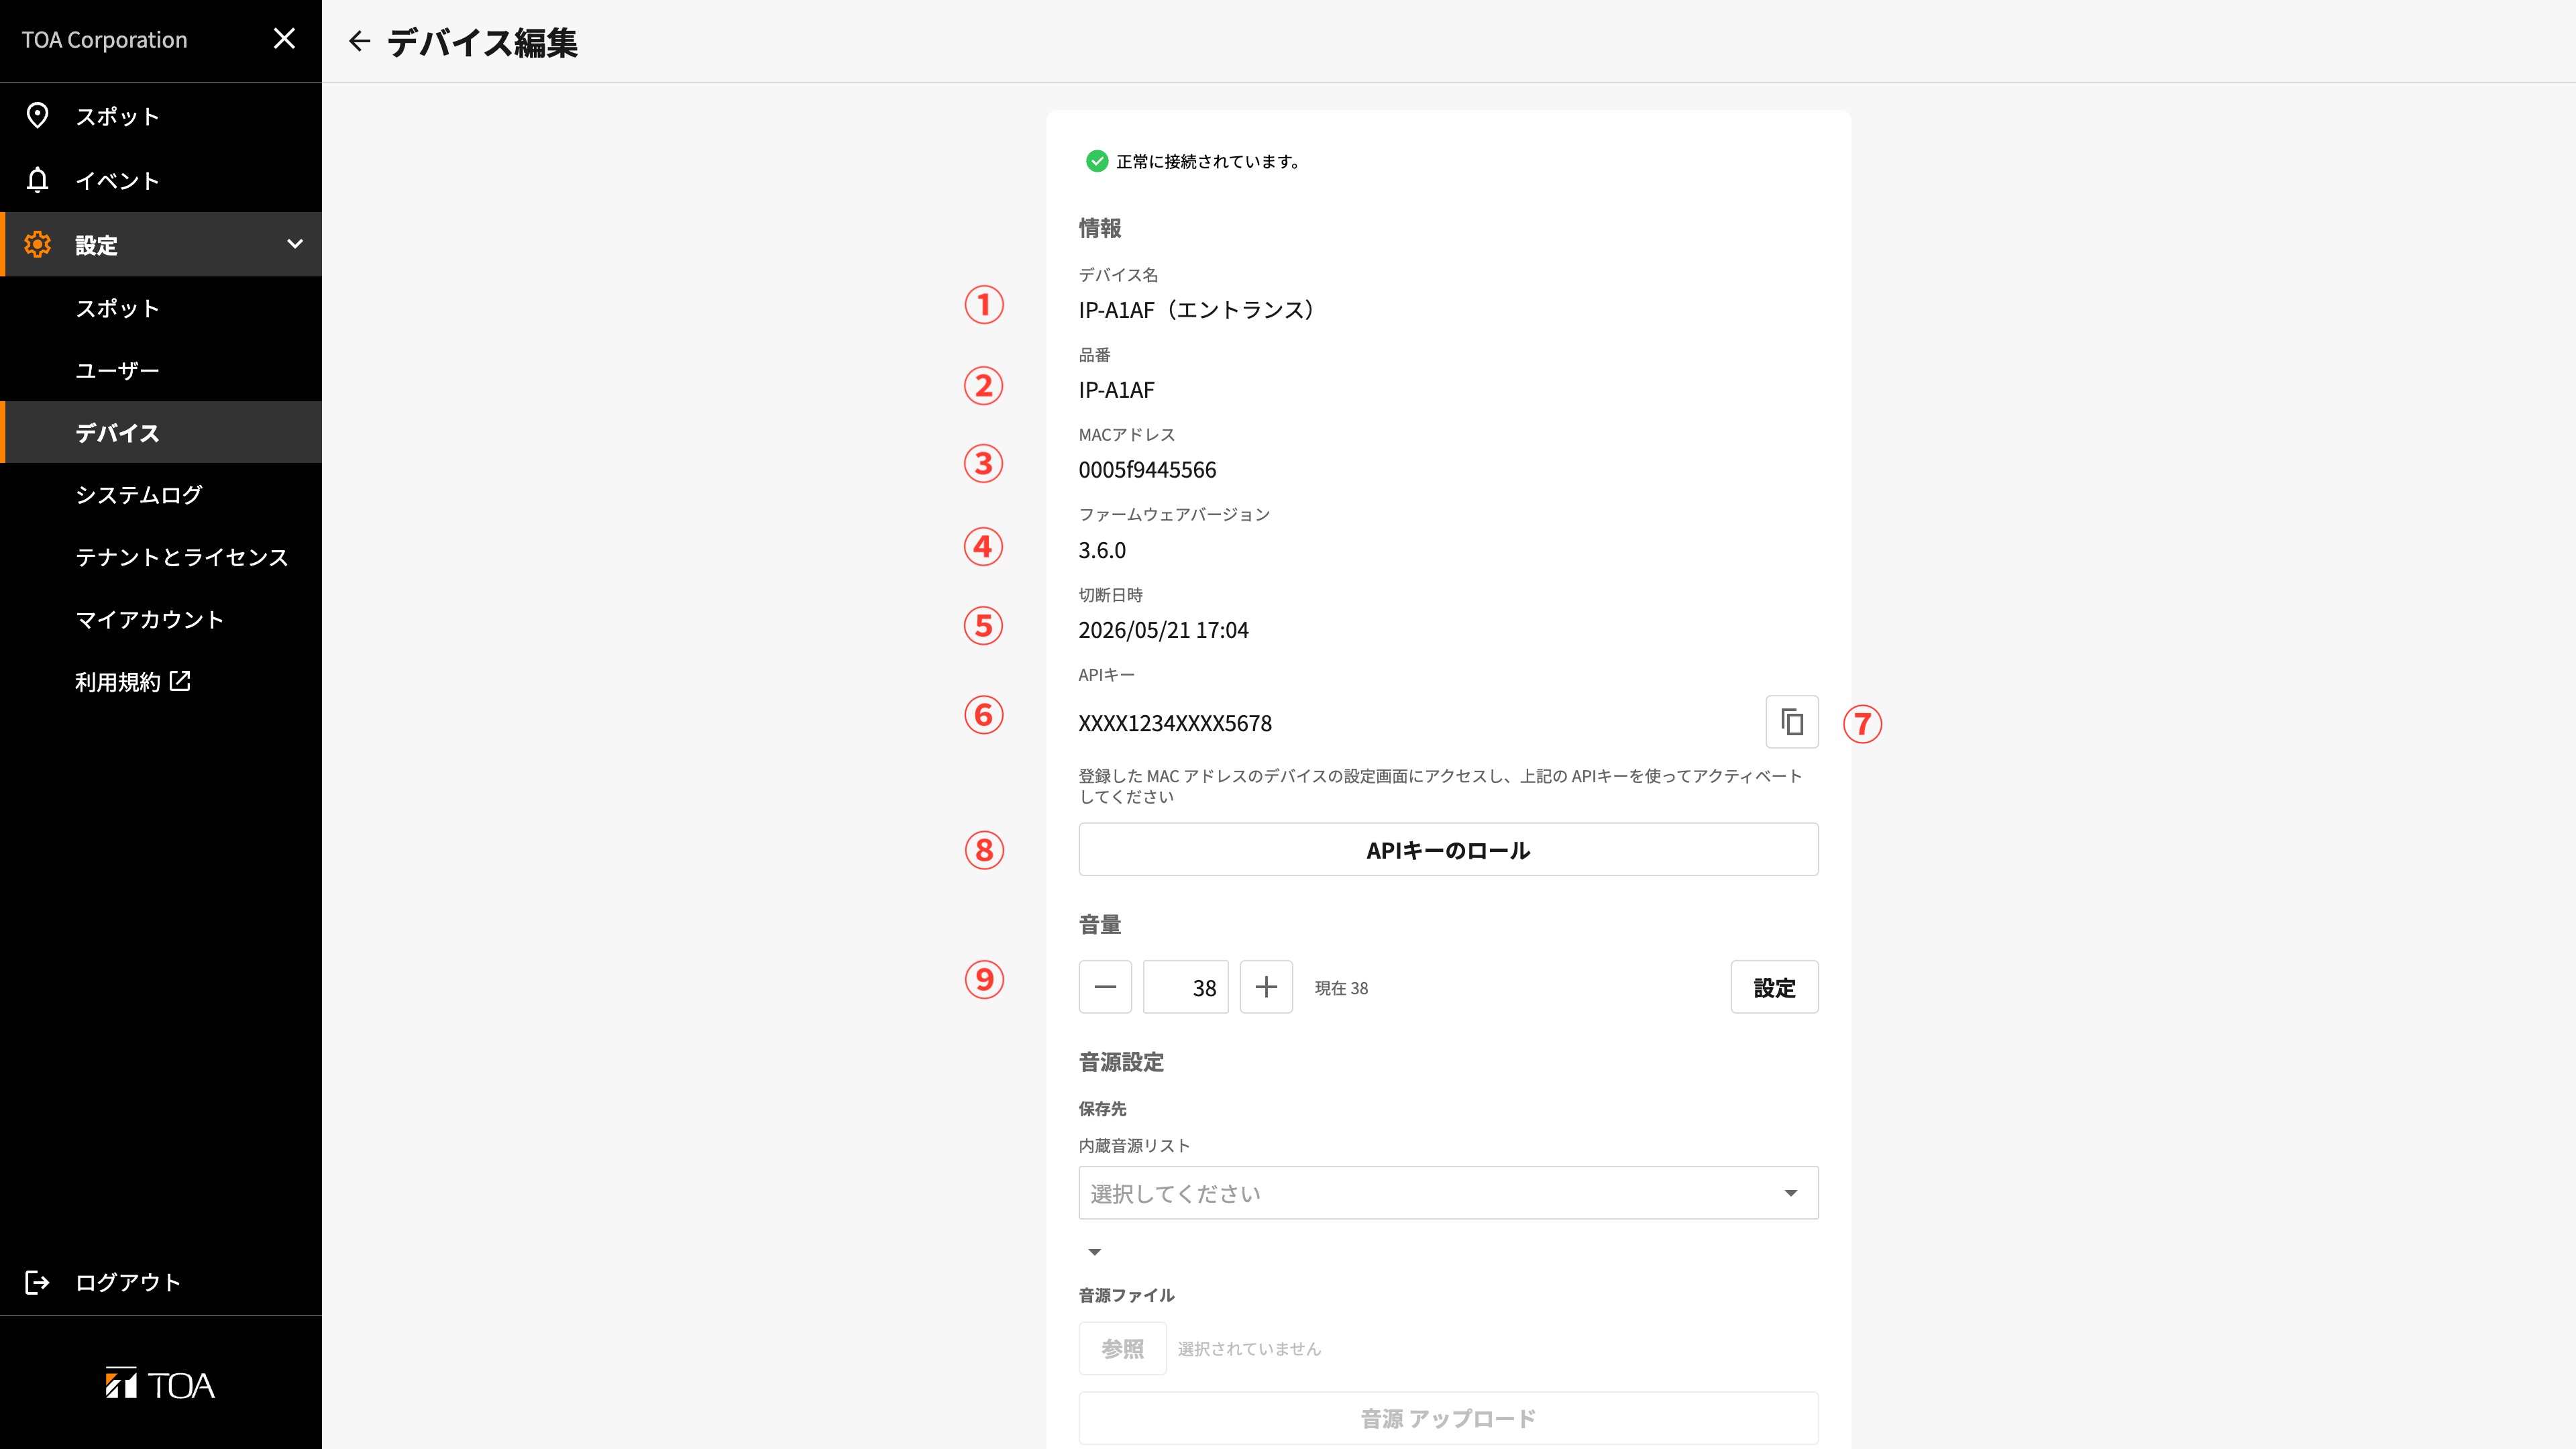Open the top-level イベント menu

(x=161, y=180)
